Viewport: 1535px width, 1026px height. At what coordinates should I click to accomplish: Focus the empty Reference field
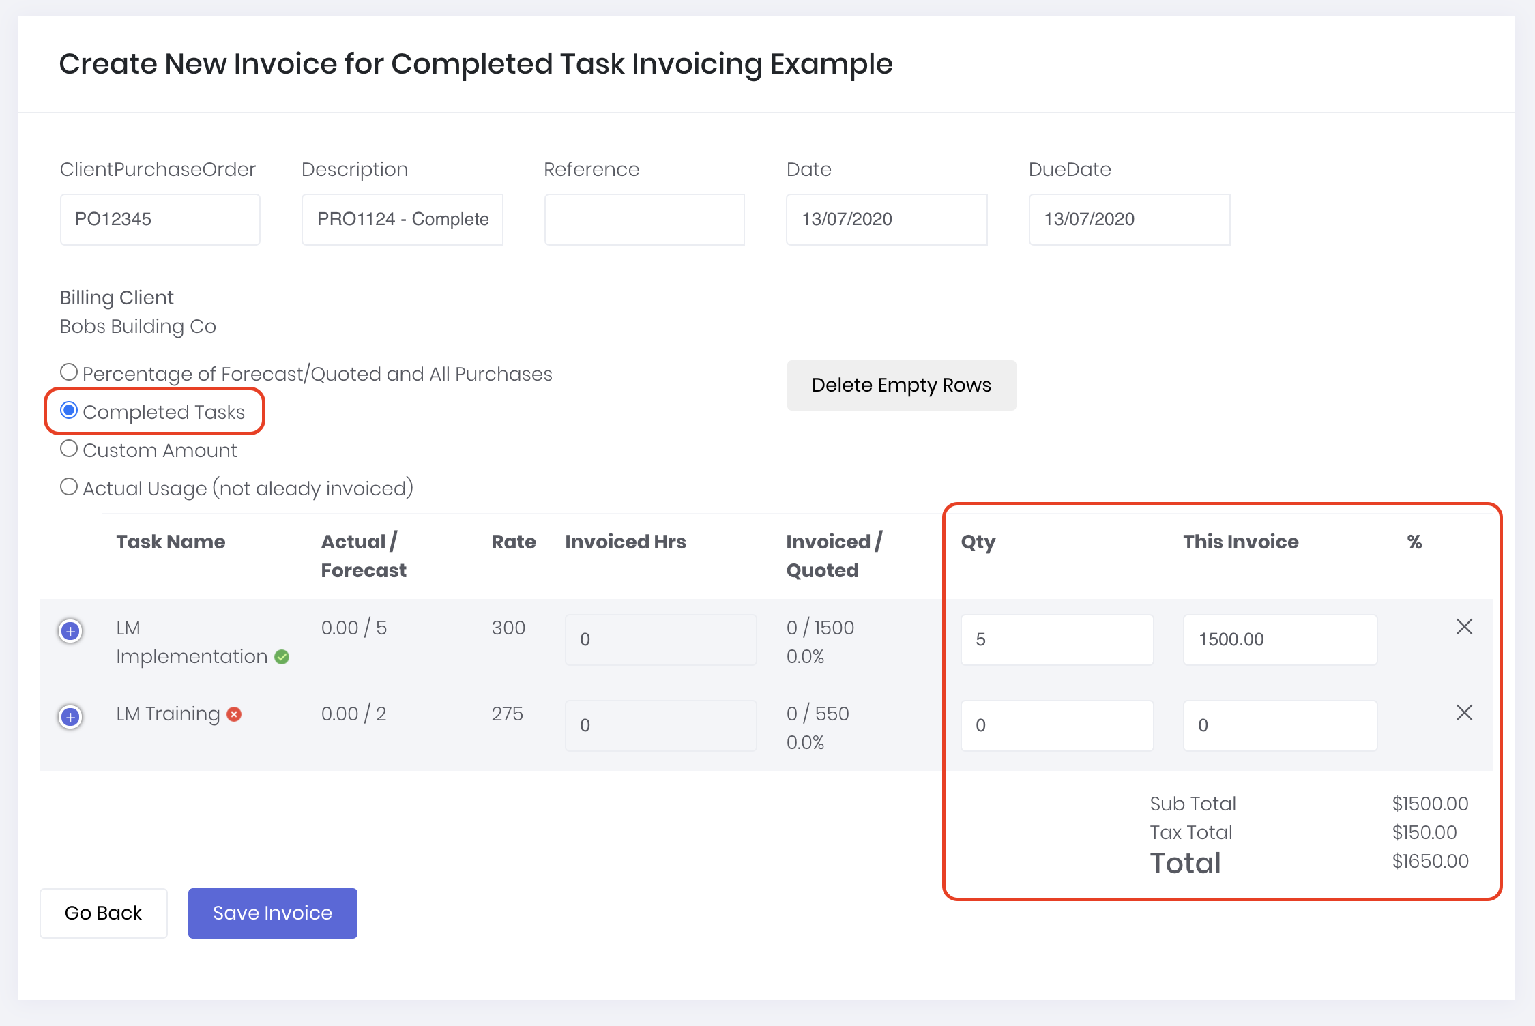(644, 219)
